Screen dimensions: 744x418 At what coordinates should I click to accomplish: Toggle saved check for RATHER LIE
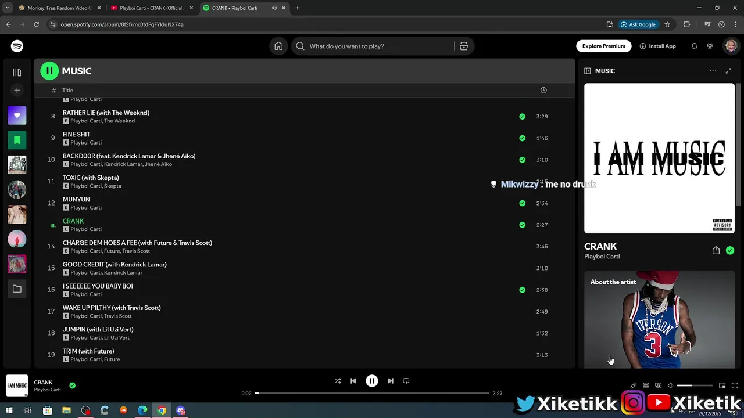point(522,117)
